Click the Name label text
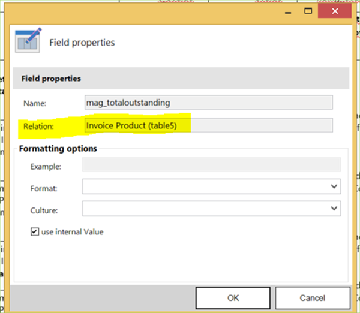 35,103
